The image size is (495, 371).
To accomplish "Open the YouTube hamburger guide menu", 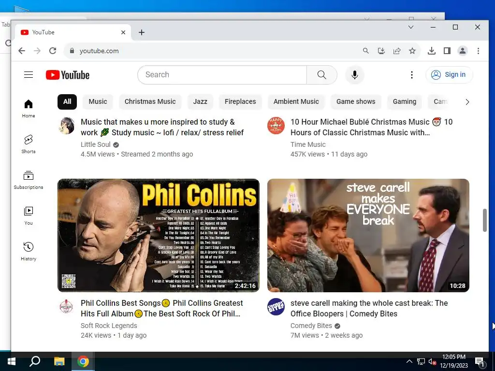I will [29, 75].
